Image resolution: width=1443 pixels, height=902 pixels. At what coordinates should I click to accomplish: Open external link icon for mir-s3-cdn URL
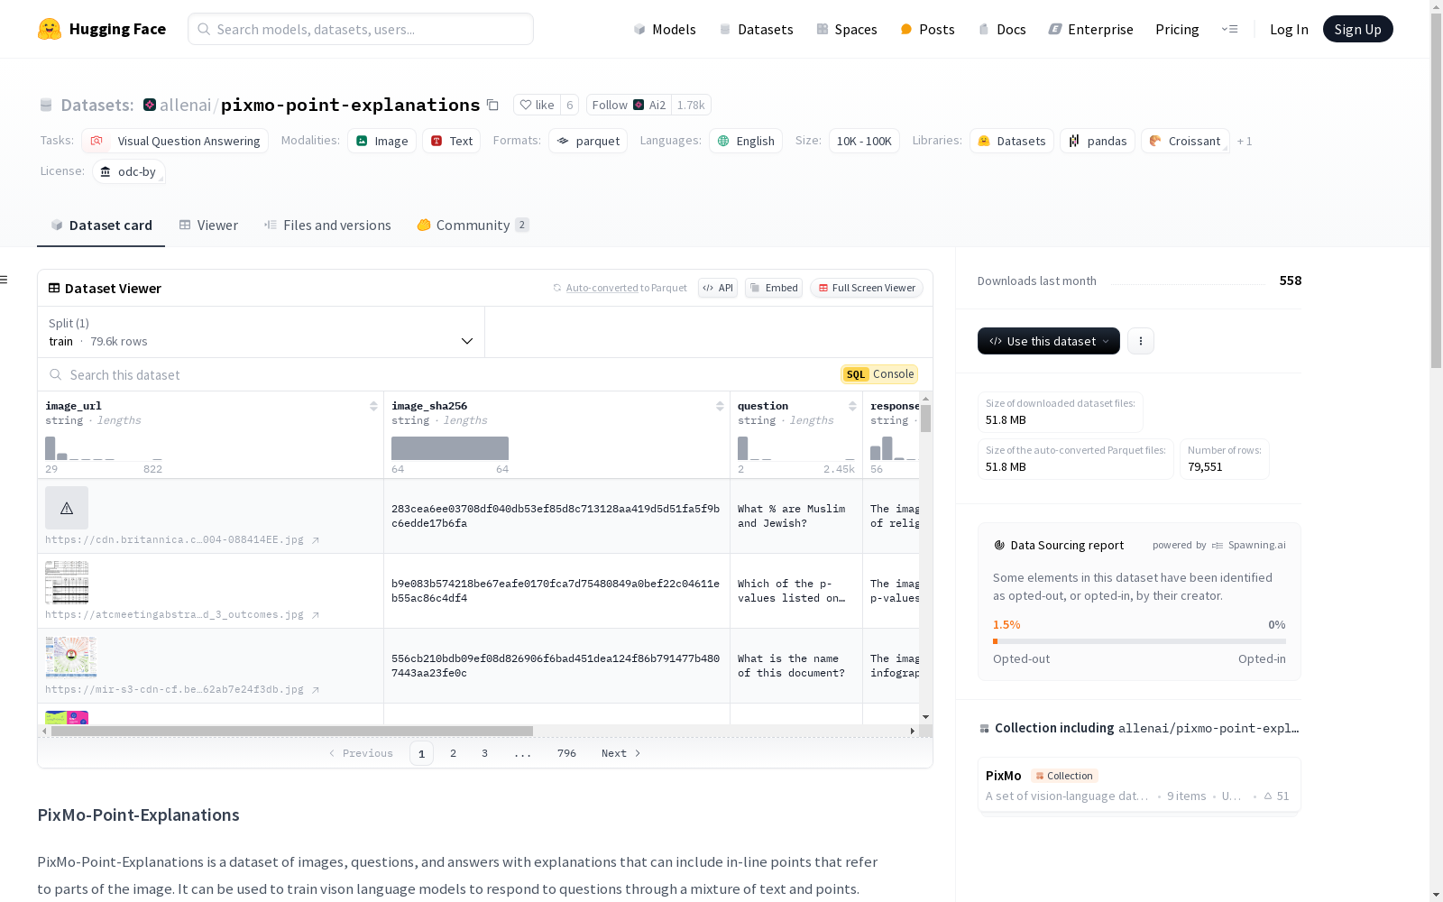click(x=316, y=690)
